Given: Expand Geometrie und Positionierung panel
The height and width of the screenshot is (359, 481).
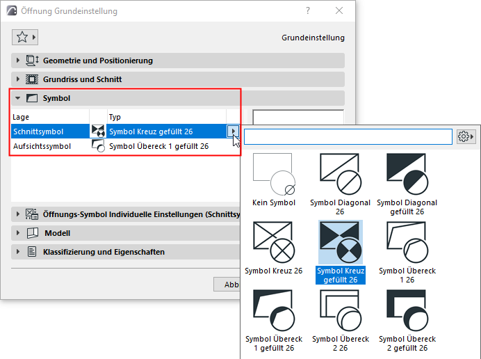Looking at the screenshot, I should [x=18, y=61].
